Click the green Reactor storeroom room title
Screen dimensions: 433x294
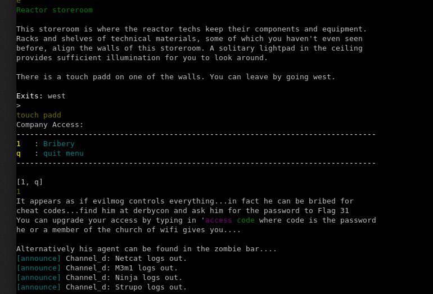(55, 10)
